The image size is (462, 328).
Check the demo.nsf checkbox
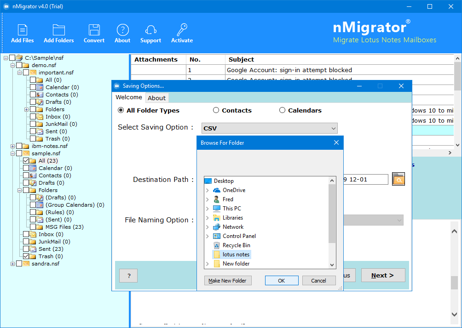click(19, 65)
